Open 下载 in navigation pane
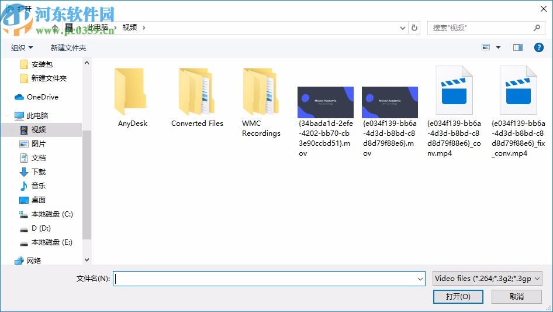Image resolution: width=553 pixels, height=312 pixels. pos(38,172)
